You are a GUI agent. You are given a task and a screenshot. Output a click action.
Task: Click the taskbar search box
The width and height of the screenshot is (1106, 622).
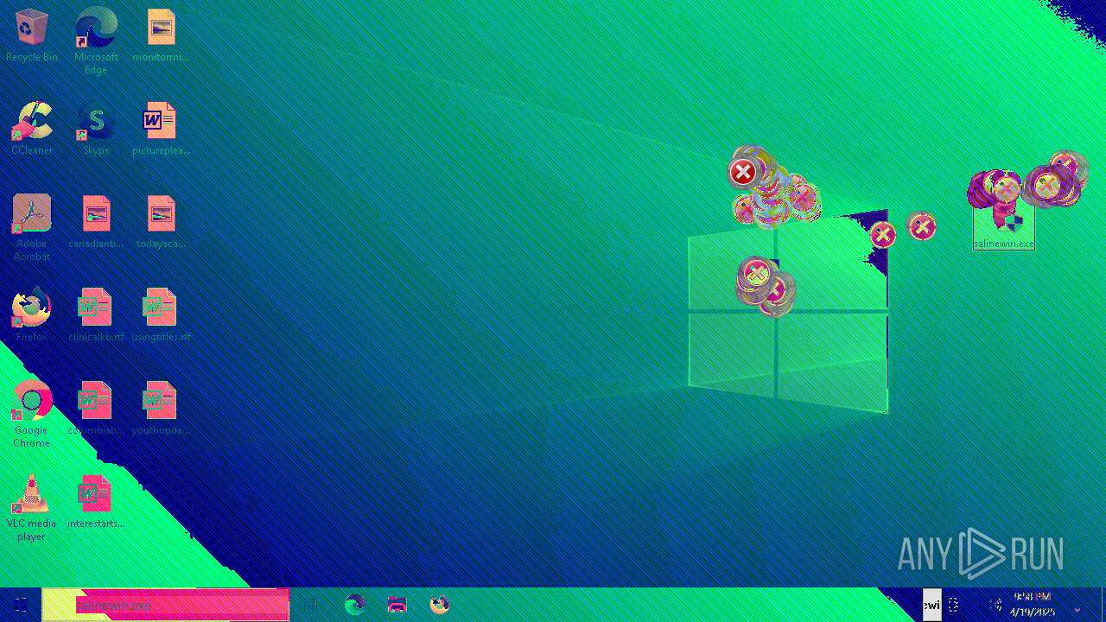(166, 605)
